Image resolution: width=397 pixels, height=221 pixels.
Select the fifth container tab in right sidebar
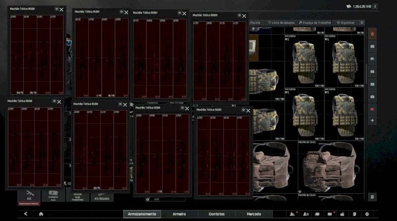tap(372, 97)
